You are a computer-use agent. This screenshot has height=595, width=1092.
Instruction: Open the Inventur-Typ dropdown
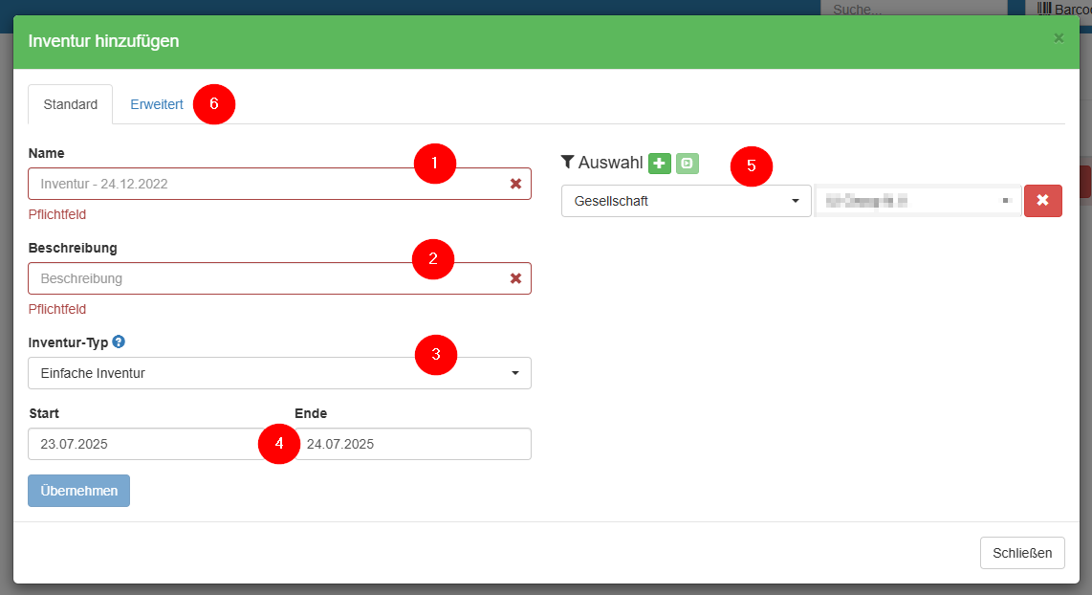tap(279, 373)
